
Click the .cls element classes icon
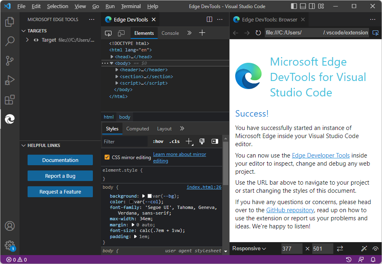pyautogui.click(x=174, y=142)
